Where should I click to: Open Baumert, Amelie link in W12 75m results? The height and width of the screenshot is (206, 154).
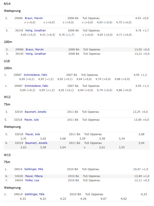point(35,112)
